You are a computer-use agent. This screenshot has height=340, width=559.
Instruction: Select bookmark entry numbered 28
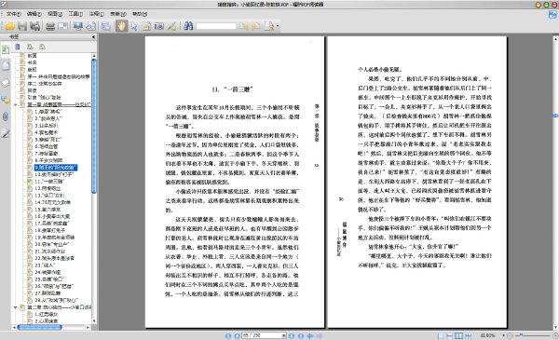[56, 301]
